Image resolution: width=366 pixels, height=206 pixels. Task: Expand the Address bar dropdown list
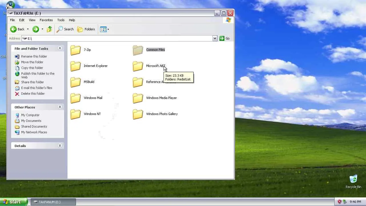(x=215, y=38)
